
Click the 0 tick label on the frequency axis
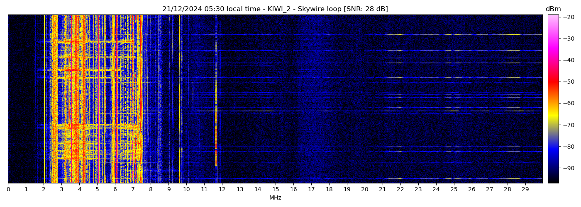click(8, 190)
